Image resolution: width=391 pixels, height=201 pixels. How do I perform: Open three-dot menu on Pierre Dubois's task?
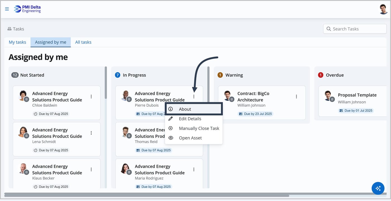pos(194,97)
